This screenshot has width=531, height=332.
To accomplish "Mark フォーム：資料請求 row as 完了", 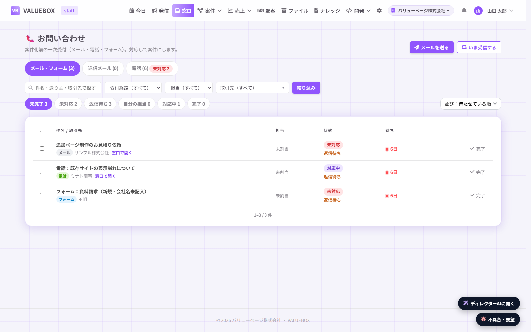I will pos(477,196).
